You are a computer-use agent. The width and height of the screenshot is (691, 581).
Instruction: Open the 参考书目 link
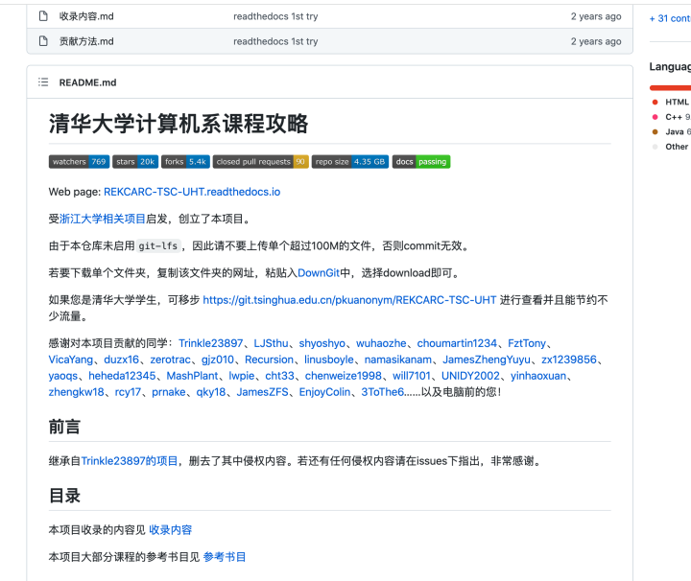[x=225, y=557]
